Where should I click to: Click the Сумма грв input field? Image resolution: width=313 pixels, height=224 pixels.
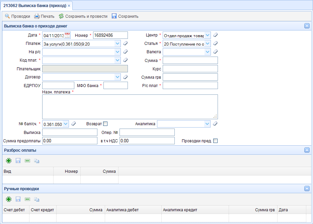(x=190, y=77)
